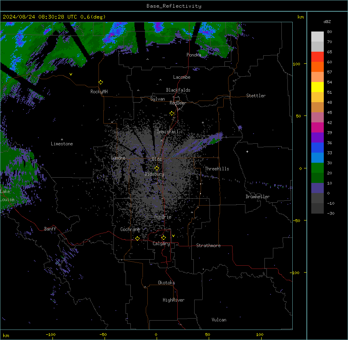Click the light gray 70-80 dBZ legend swatch
The image size is (348, 340).
(317, 37)
